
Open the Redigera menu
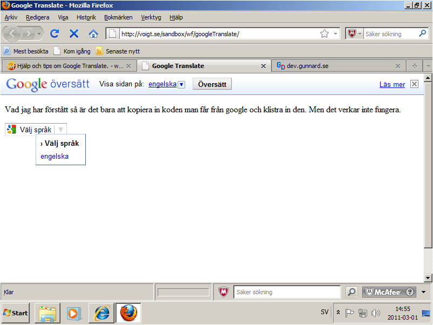click(38, 17)
